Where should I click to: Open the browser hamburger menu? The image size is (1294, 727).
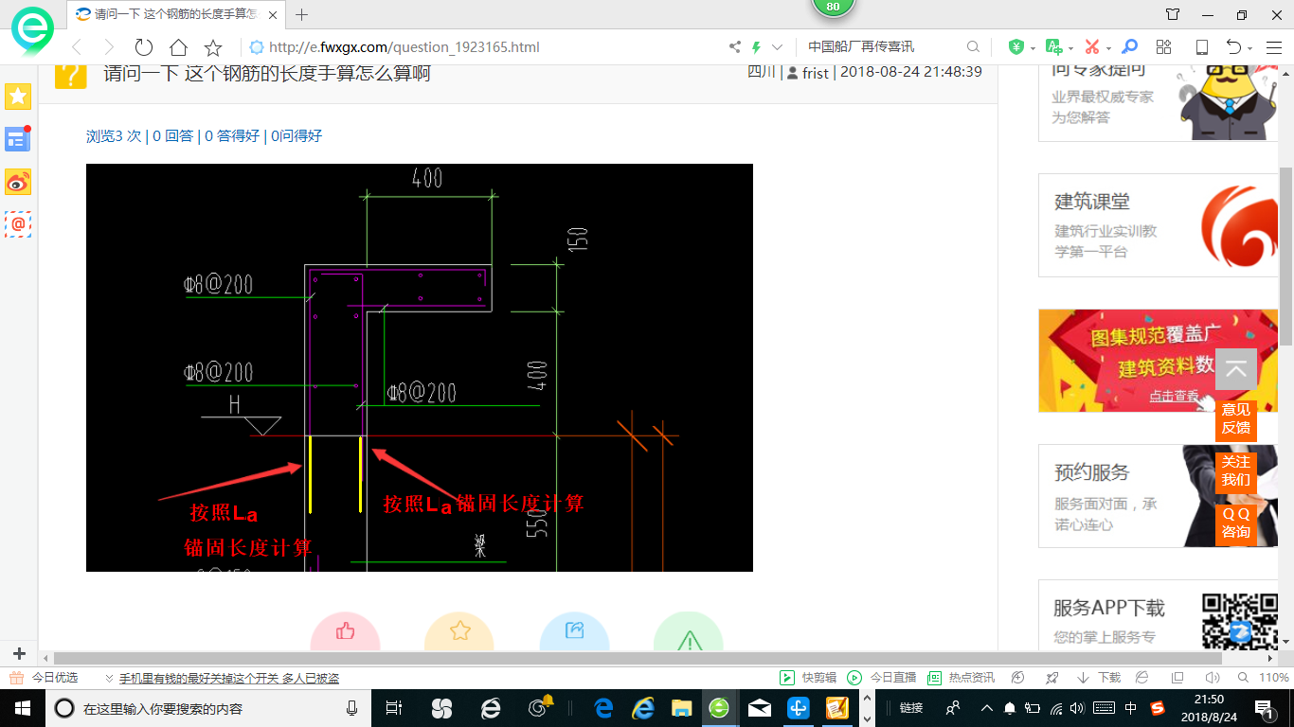tap(1273, 47)
